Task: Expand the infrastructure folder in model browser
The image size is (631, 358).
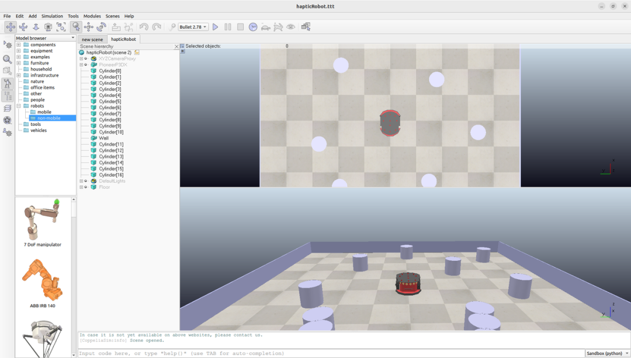Action: click(19, 75)
